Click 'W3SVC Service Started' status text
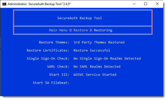Viewport: 167px width, 100px height. 95,75
